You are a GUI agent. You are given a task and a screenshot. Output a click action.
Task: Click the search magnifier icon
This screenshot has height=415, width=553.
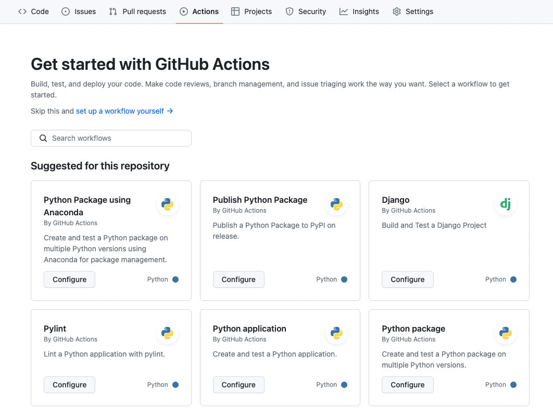[x=43, y=138]
